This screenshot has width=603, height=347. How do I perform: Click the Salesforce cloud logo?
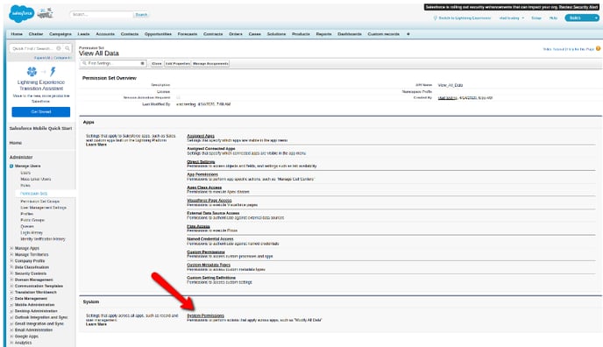tap(22, 14)
